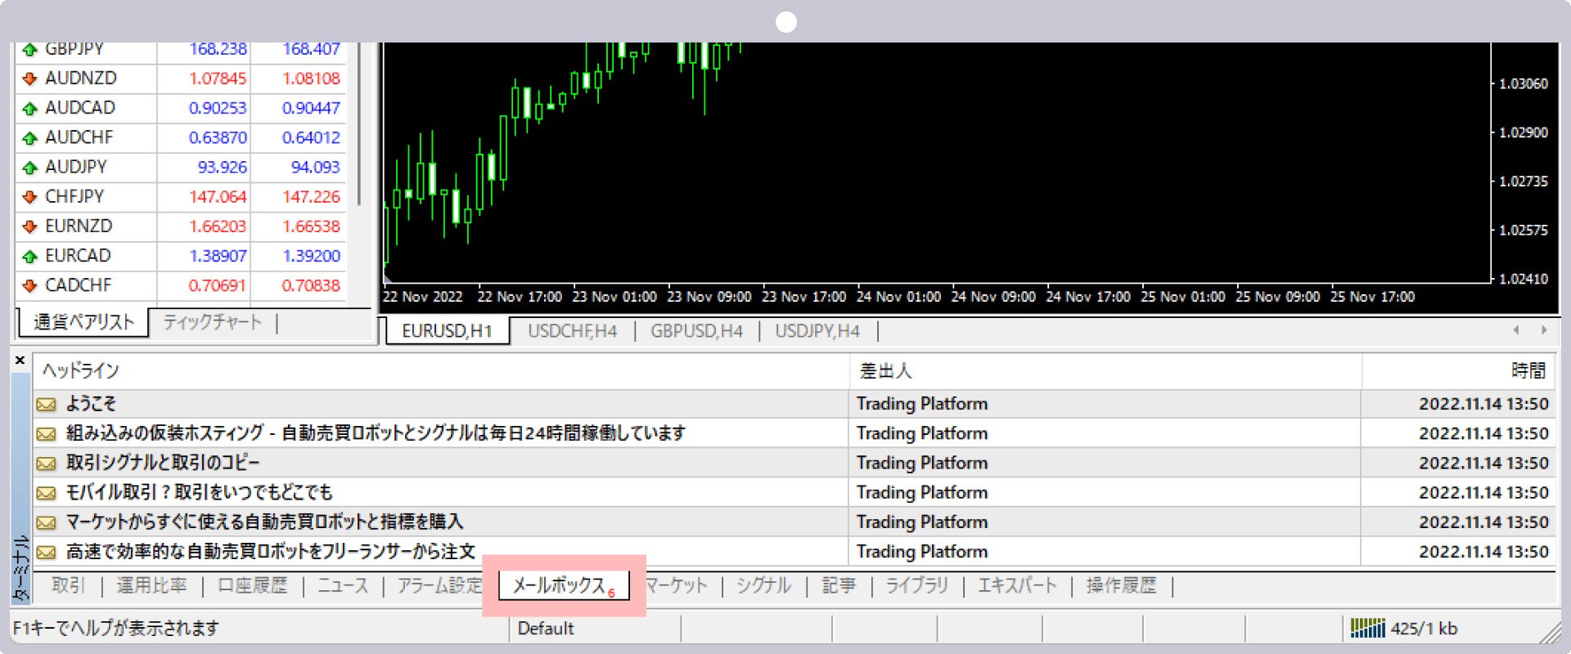
Task: Click the up arrow icon for EURCAD
Action: coord(30,256)
